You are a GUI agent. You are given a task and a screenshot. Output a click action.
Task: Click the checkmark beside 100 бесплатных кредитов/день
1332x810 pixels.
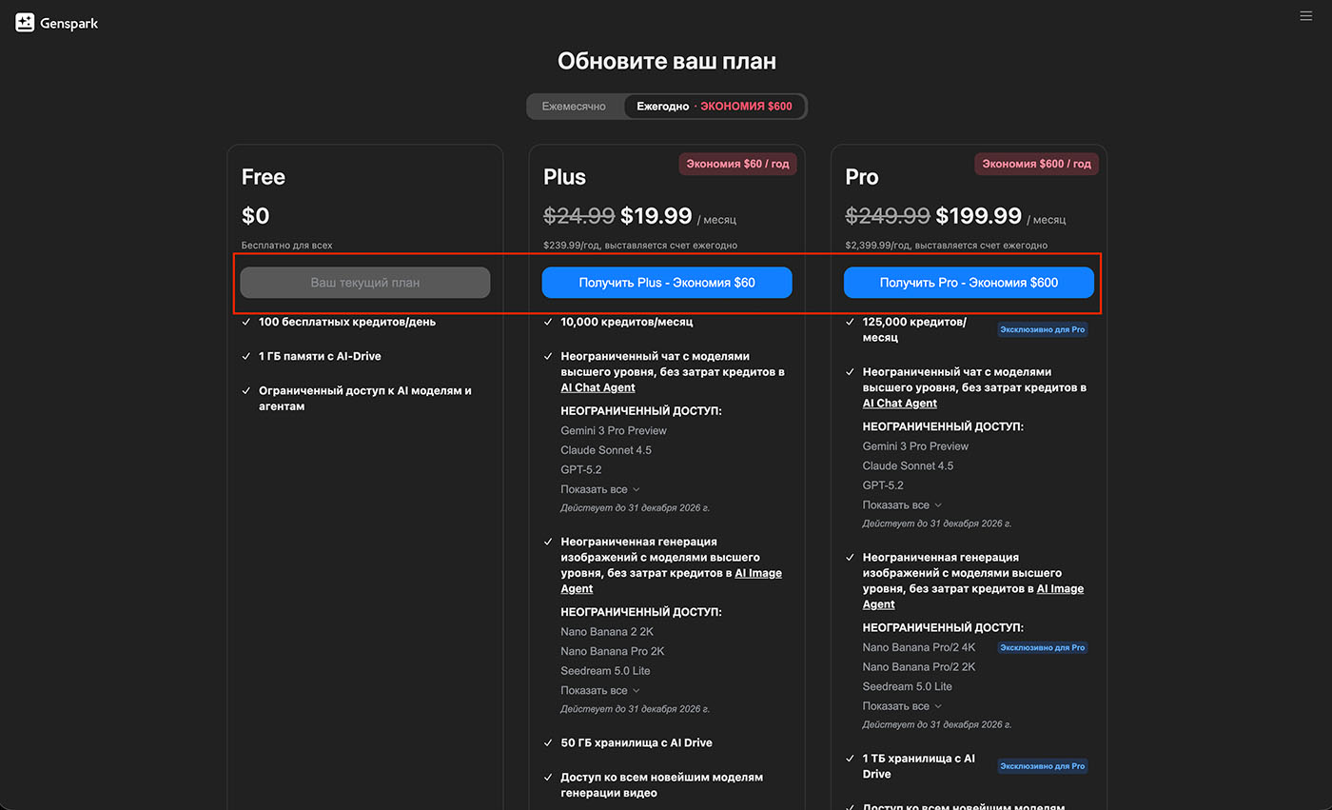[245, 322]
